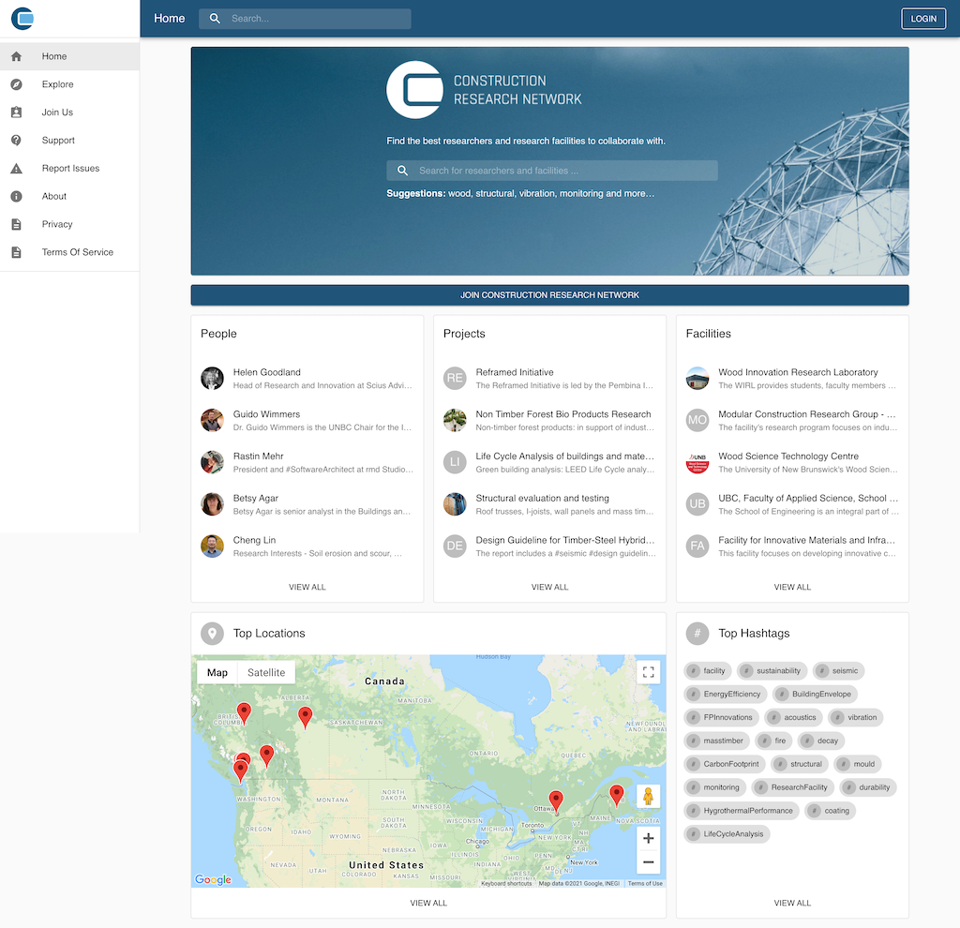The width and height of the screenshot is (960, 928).
Task: Select the HygrothermalPerformance hashtag chip
Action: tap(742, 811)
